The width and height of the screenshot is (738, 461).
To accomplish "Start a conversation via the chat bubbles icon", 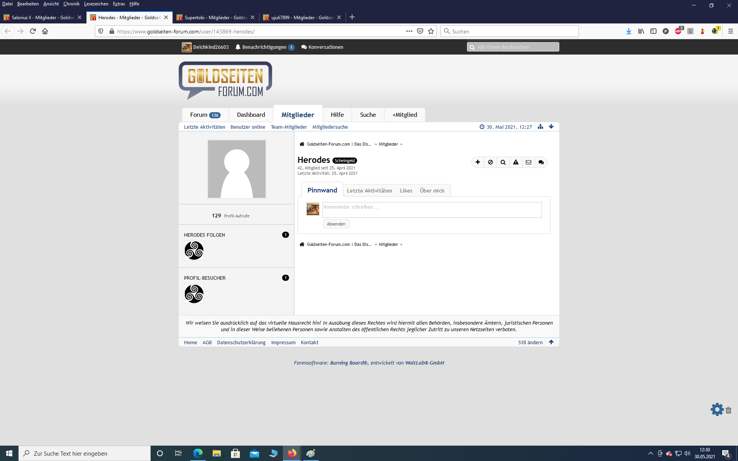I will [541, 162].
